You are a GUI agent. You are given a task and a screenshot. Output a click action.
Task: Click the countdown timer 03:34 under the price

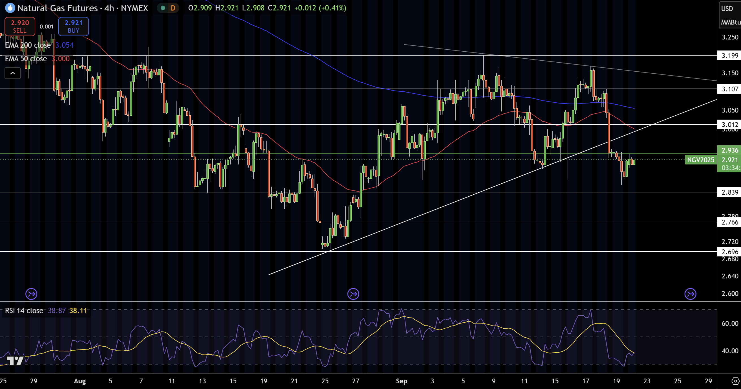point(731,168)
